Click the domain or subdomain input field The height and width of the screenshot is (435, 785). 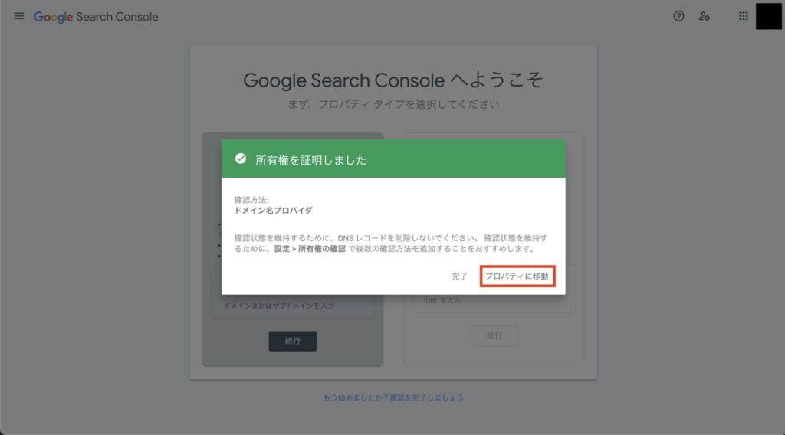[293, 306]
